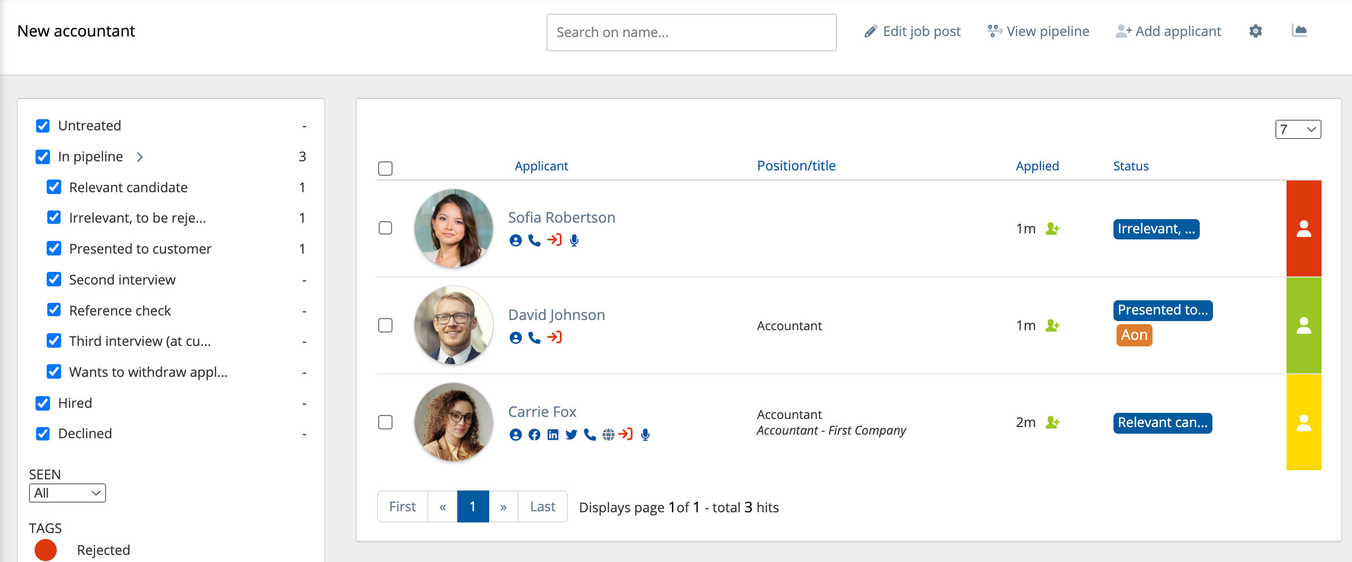Toggle the Second interview checkbox

[x=54, y=279]
